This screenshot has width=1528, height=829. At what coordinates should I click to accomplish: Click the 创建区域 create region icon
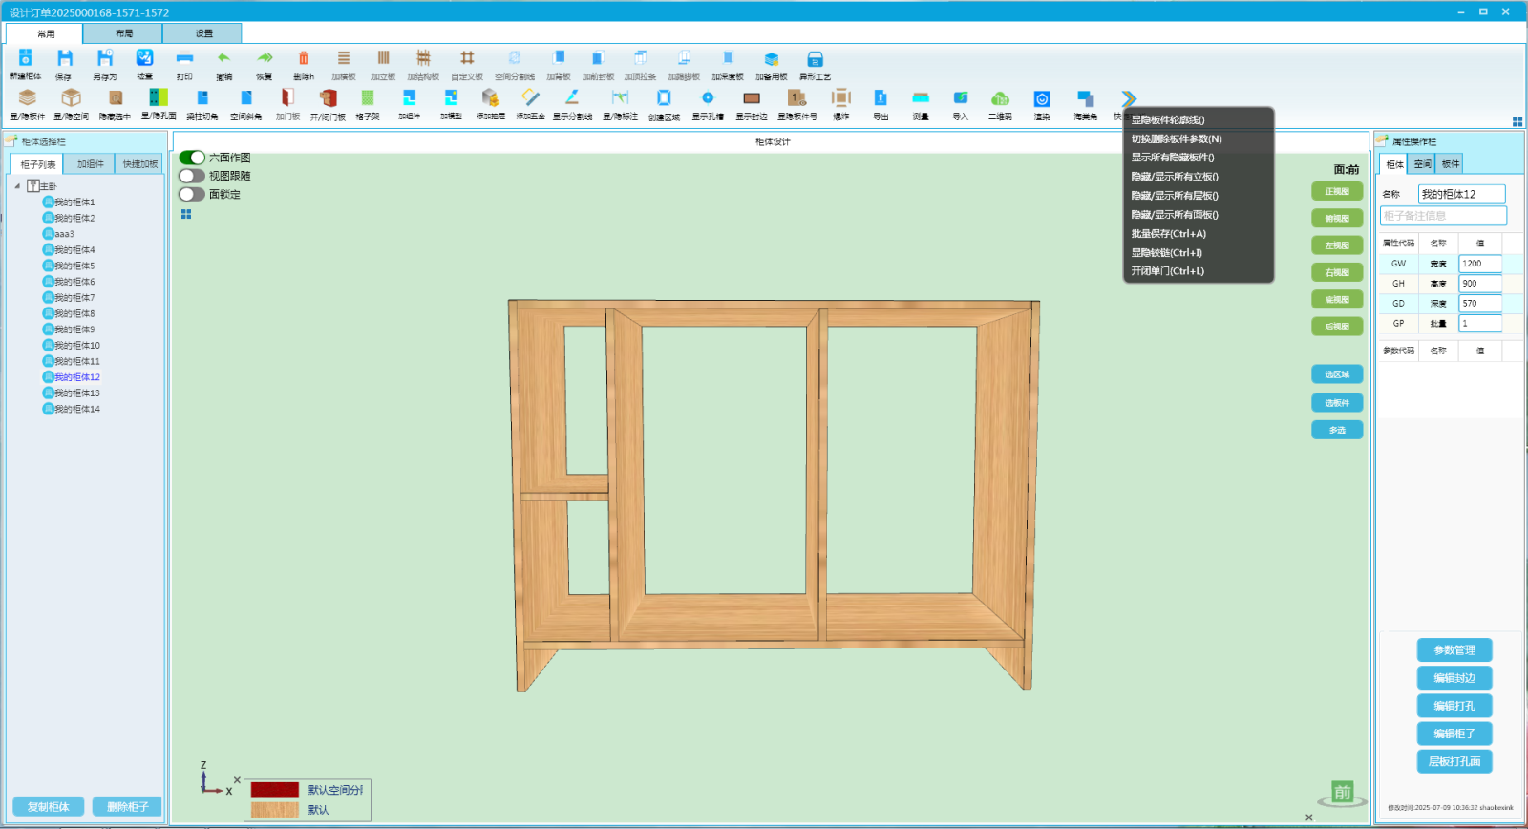point(664,98)
